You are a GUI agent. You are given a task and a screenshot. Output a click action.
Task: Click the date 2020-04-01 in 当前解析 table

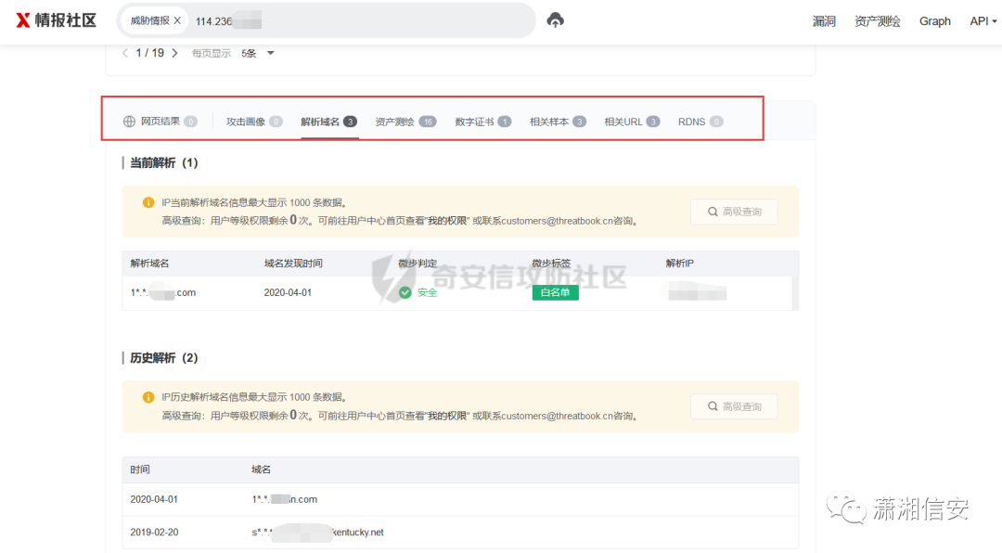[x=288, y=293]
